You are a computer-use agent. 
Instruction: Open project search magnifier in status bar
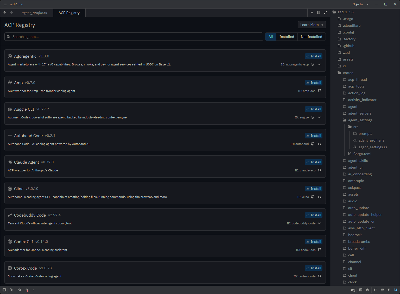coord(20,290)
